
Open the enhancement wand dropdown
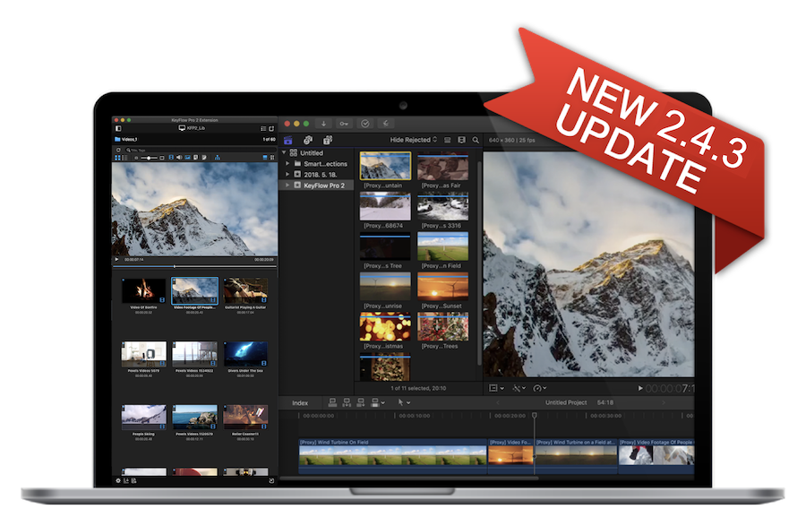[x=519, y=388]
